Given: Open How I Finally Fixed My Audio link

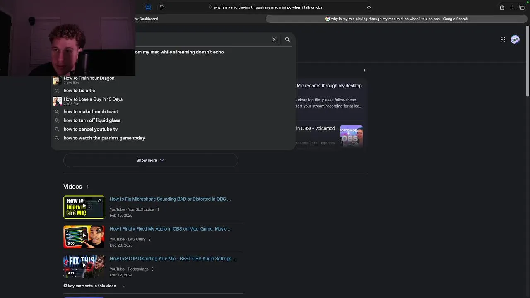Looking at the screenshot, I should click(171, 229).
